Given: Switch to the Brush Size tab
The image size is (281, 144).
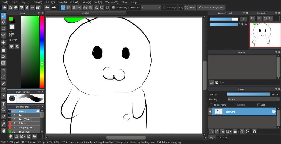Looking at the screenshot, I should point(222,137).
